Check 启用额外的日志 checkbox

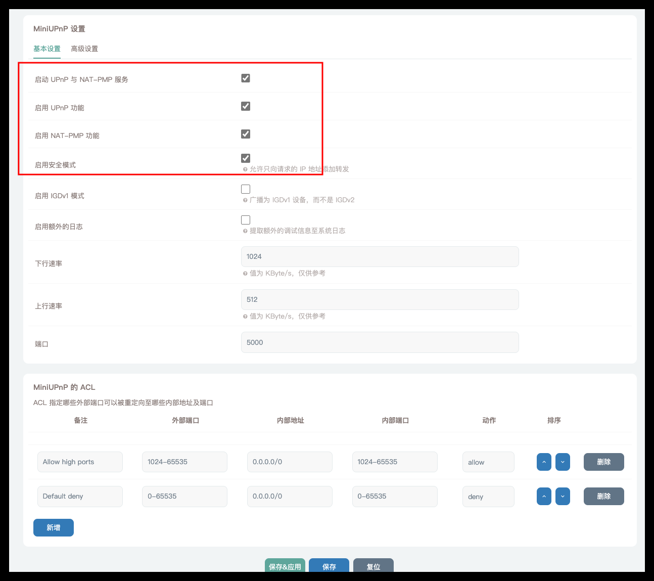[x=246, y=220]
